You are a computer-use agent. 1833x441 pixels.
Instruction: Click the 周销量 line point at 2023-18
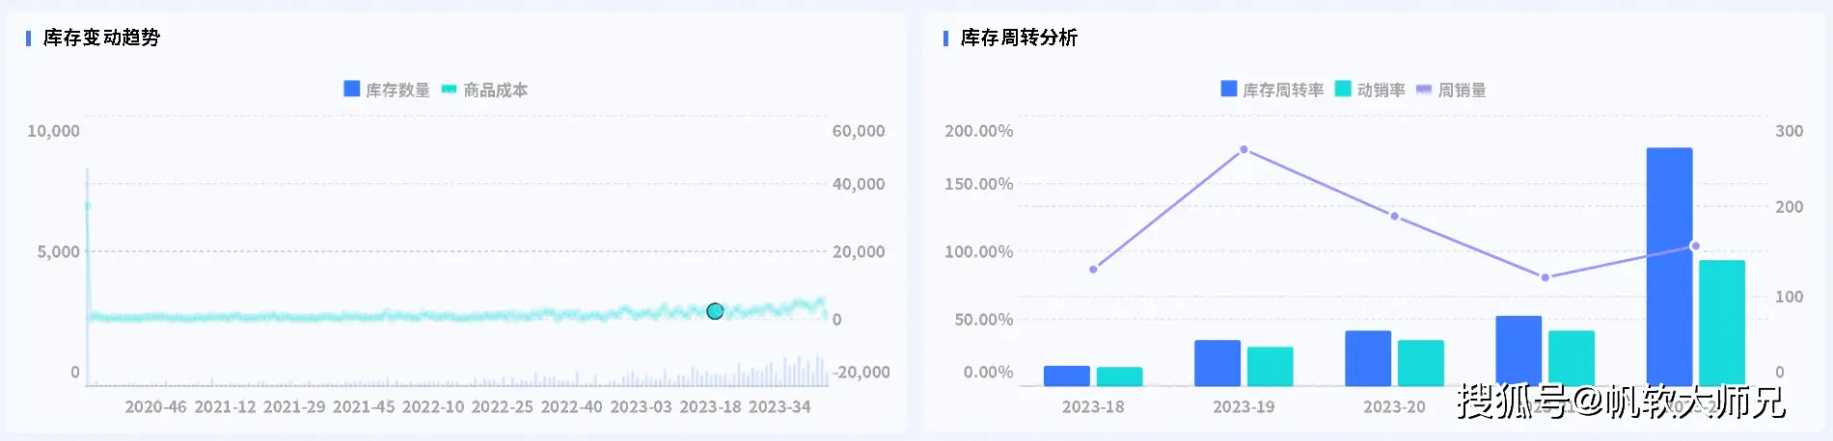point(1093,270)
